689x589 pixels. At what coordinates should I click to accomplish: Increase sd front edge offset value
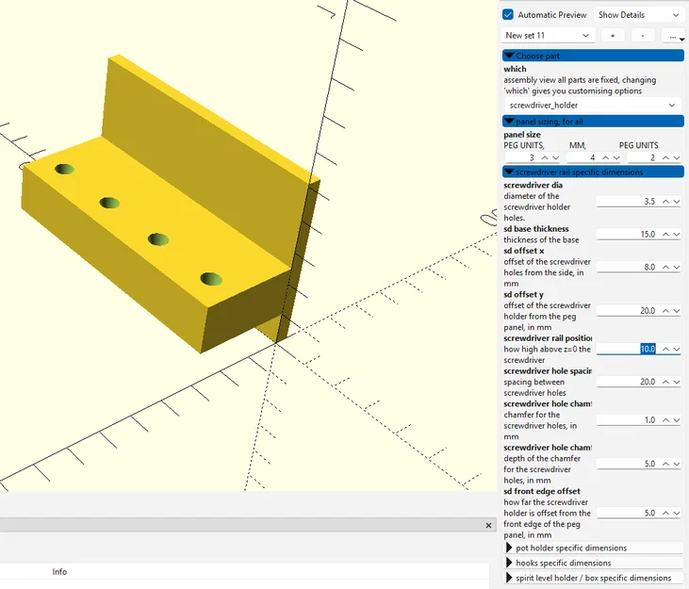tap(665, 513)
